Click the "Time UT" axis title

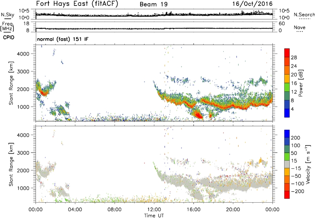click(154, 216)
